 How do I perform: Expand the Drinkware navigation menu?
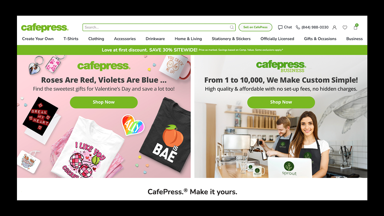tap(155, 39)
